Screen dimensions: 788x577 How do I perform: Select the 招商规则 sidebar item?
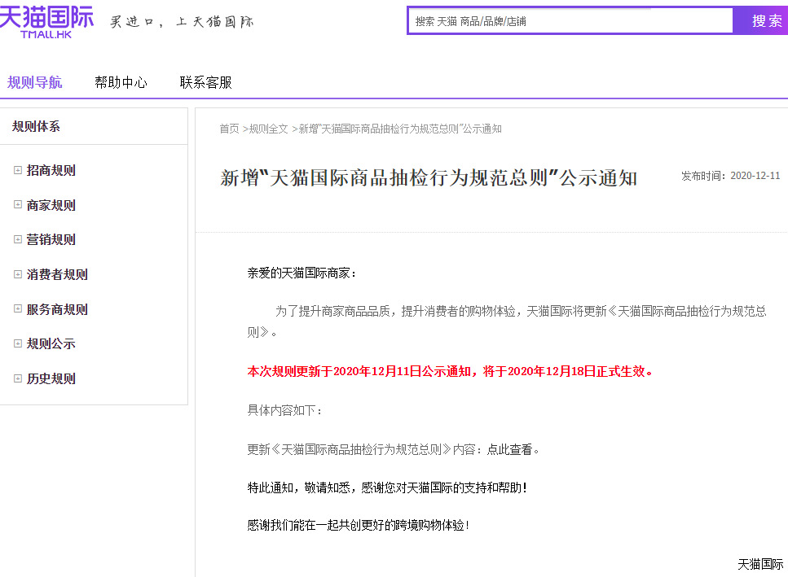click(51, 170)
